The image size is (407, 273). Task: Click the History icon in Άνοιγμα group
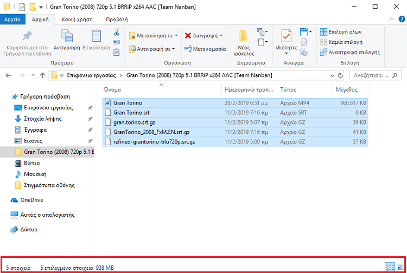(304, 53)
